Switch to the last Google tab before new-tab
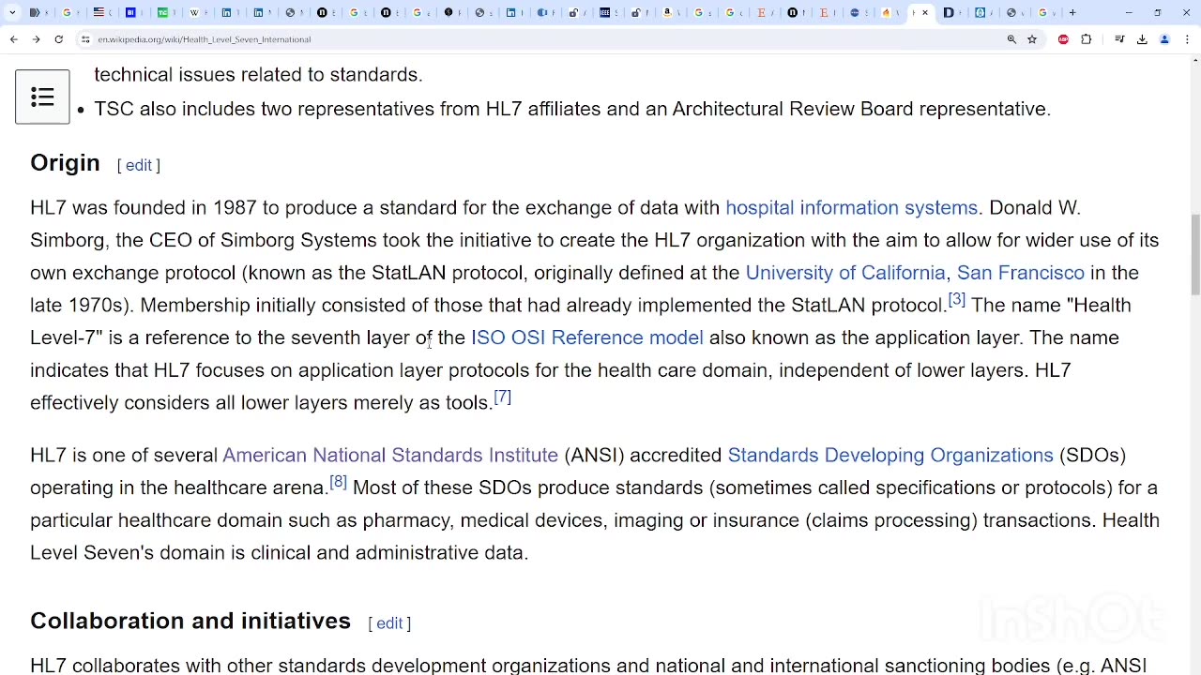Image resolution: width=1201 pixels, height=675 pixels. (1042, 12)
